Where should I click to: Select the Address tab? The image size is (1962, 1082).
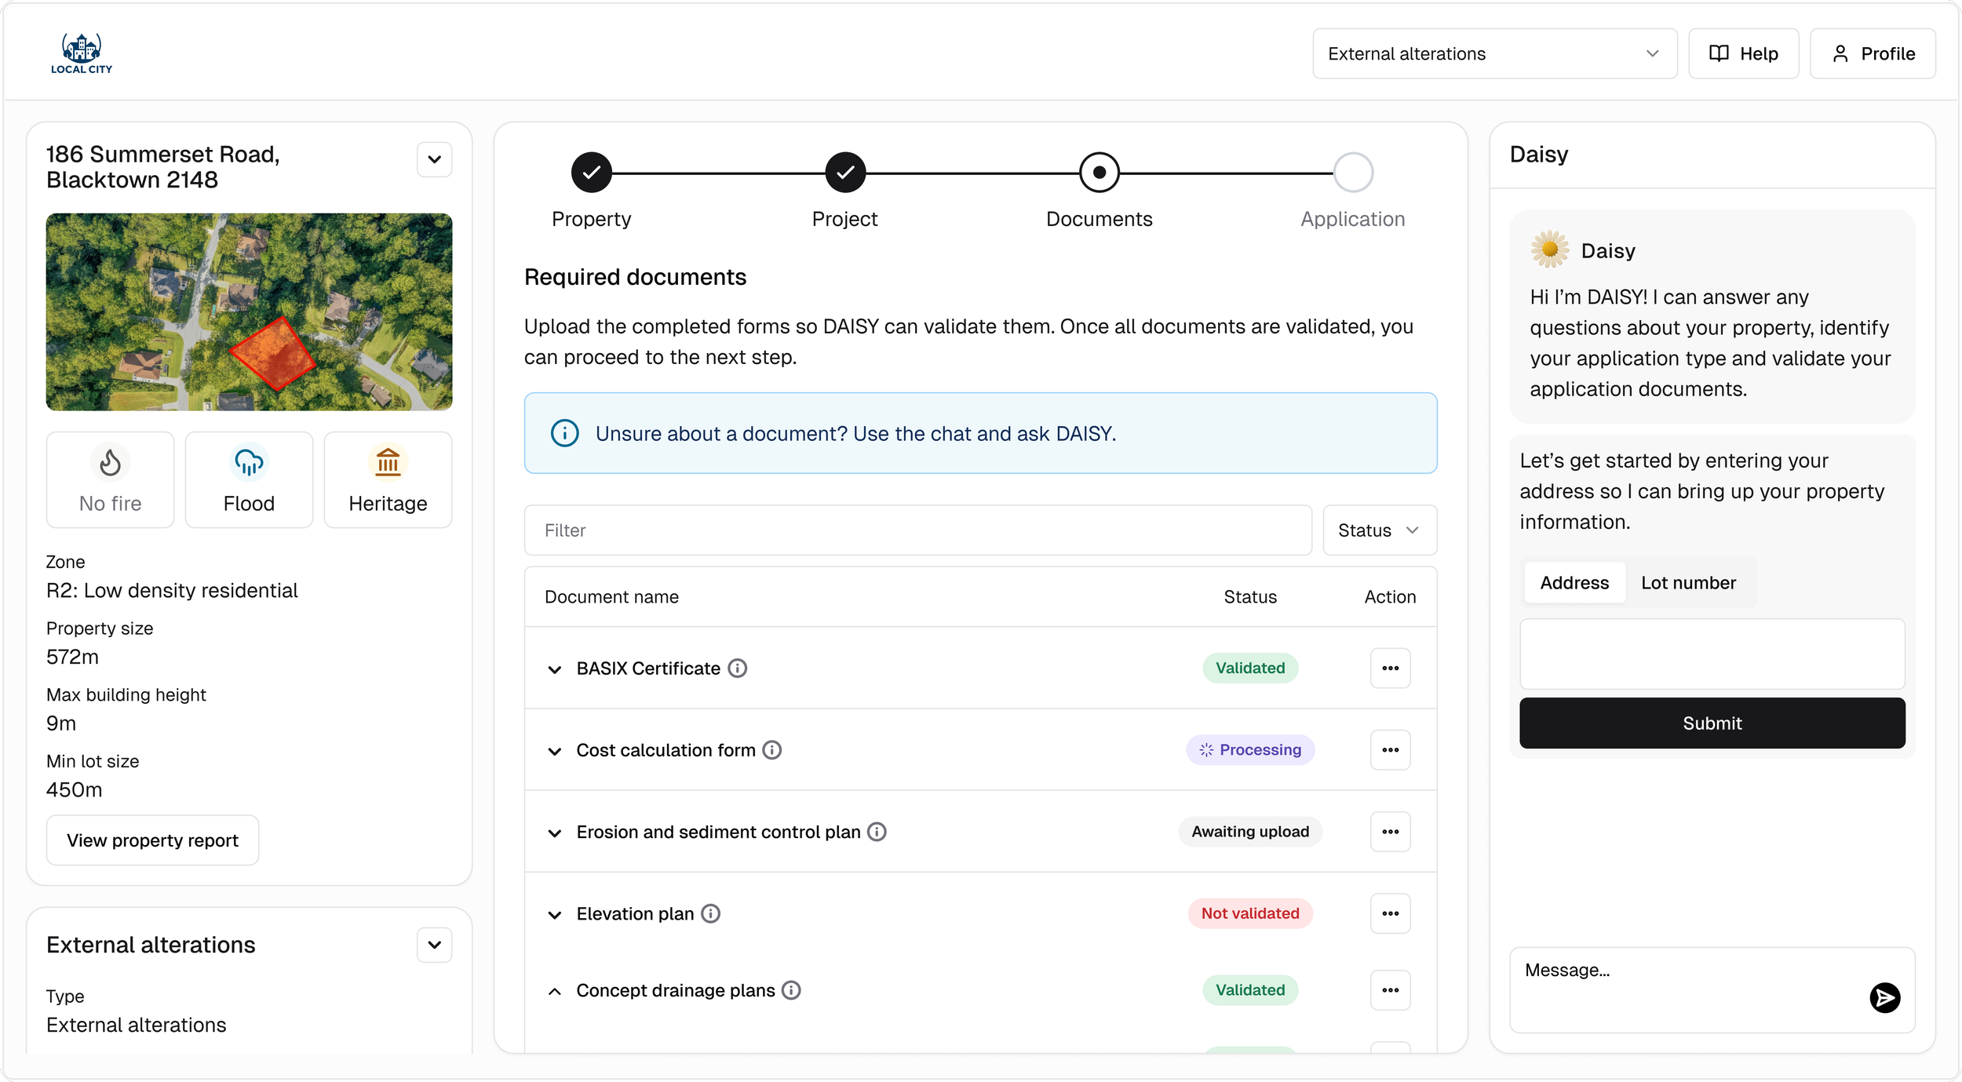(x=1574, y=583)
